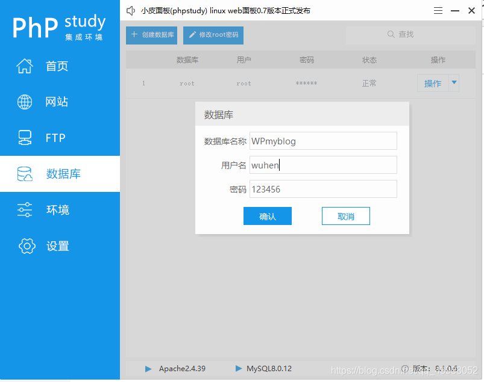Viewport: 484px width, 382px height.
Task: Click 修改root密码 button
Action: 213,35
